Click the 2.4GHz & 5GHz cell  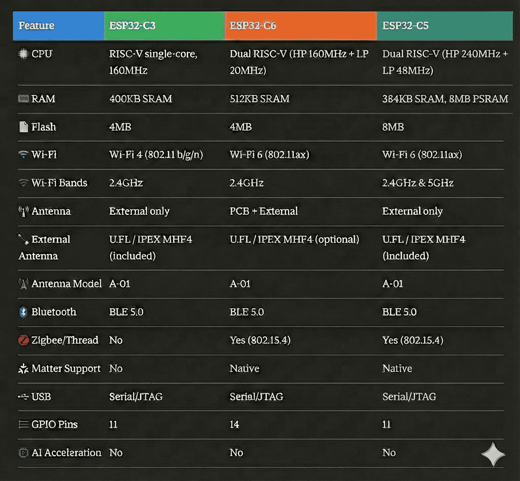coord(418,183)
